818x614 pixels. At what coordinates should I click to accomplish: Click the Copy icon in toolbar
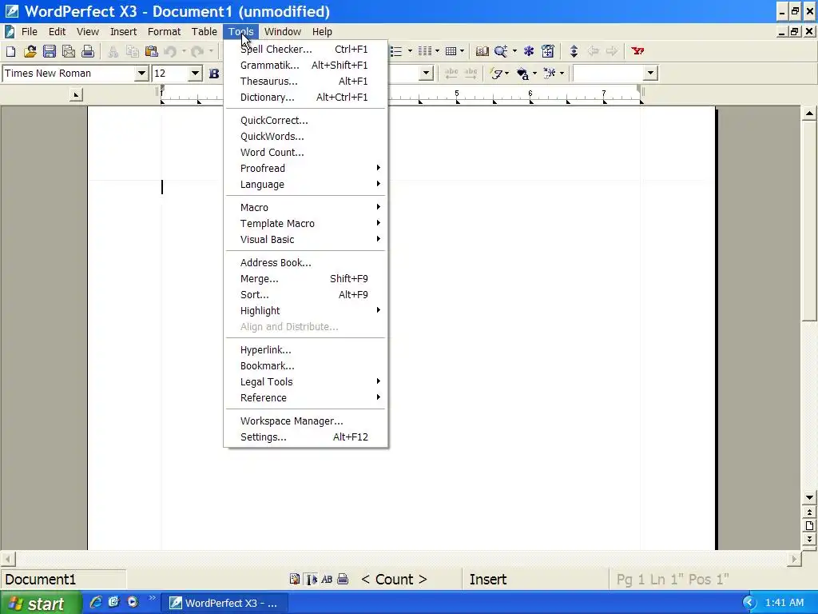coord(132,51)
